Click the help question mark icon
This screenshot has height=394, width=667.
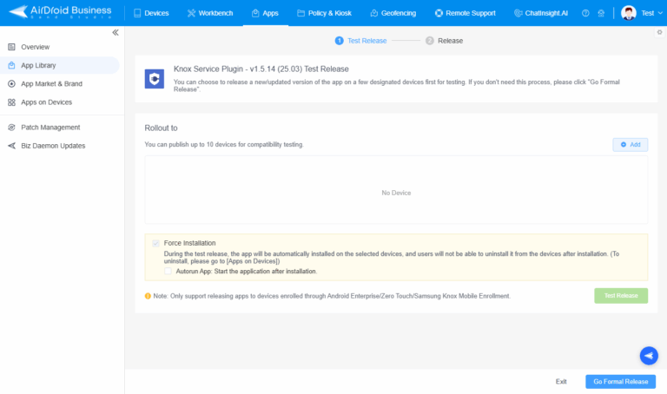point(585,14)
